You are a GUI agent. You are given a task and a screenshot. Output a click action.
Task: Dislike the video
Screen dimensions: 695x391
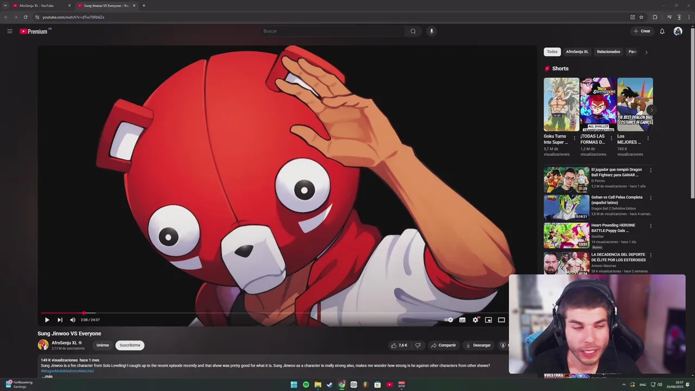(x=418, y=345)
